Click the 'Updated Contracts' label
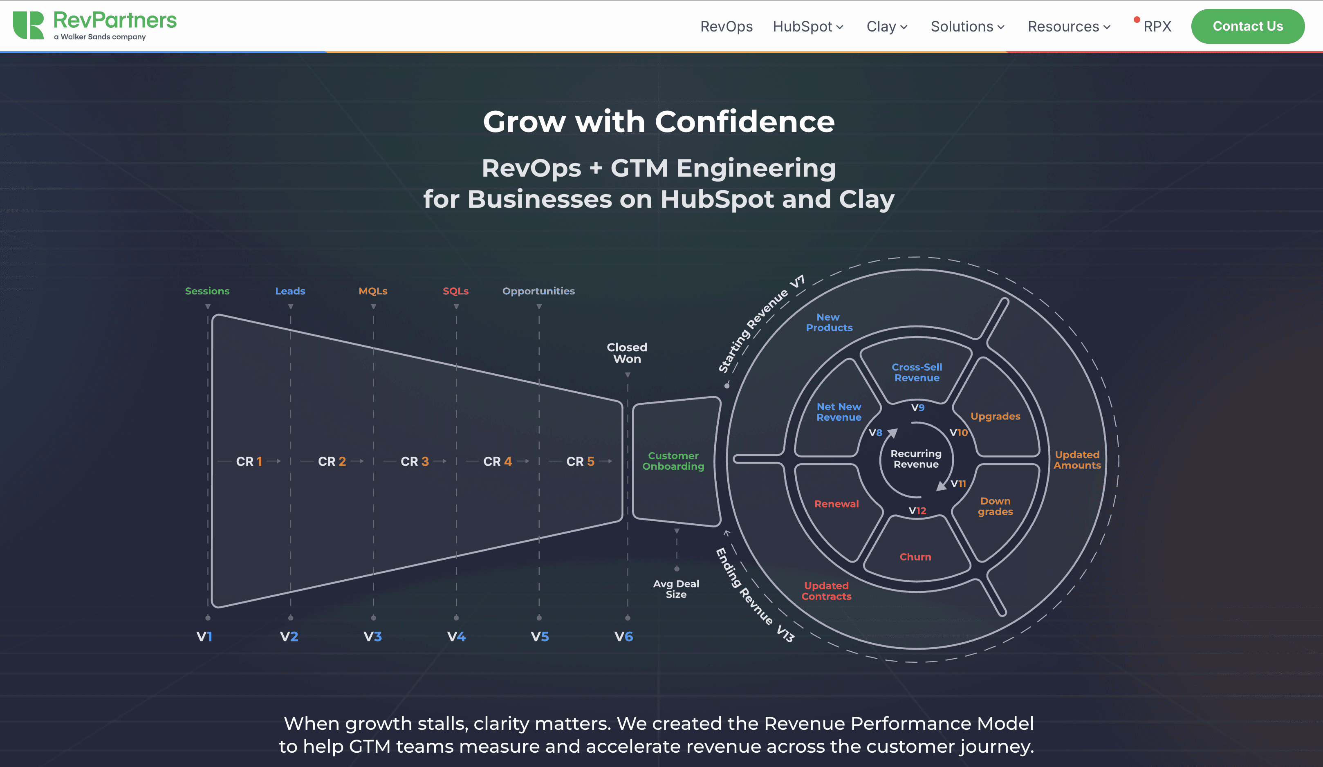Image resolution: width=1323 pixels, height=767 pixels. click(x=826, y=591)
